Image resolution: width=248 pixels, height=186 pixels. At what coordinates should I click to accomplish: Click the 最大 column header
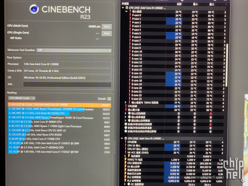[212, 5]
